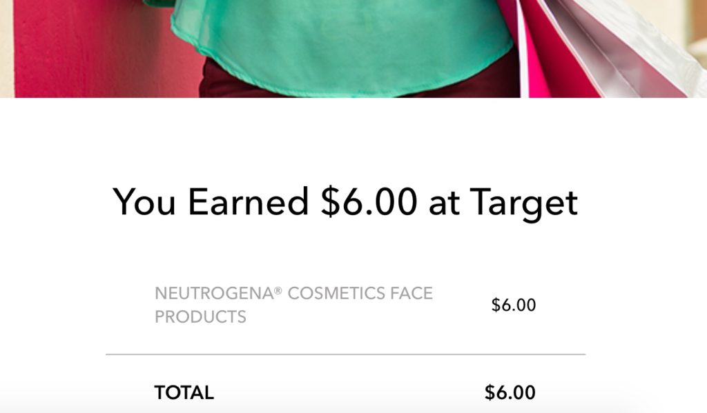Click the word NEUTROGENA in the item name
The width and height of the screenshot is (707, 413).
click(x=214, y=294)
